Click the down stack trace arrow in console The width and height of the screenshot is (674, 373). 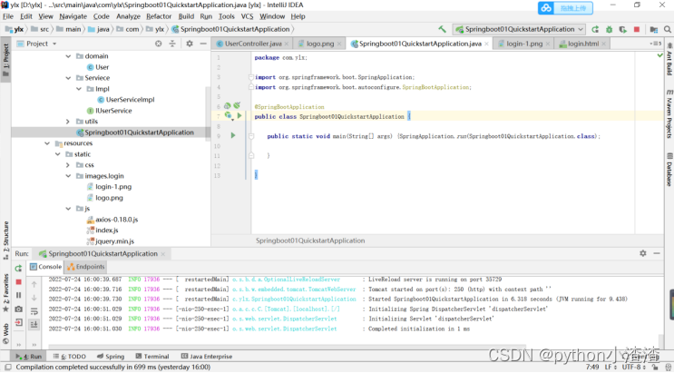34,298
